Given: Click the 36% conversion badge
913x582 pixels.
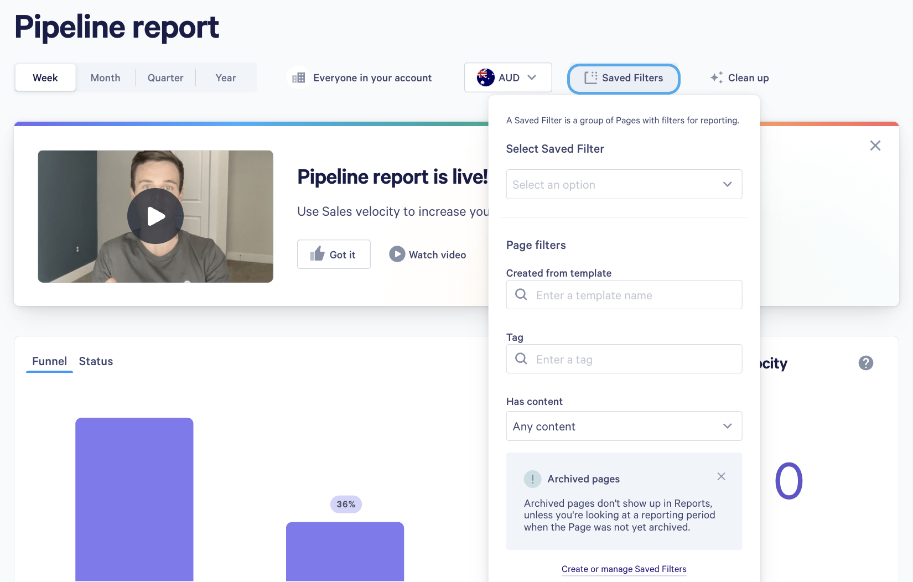Looking at the screenshot, I should click(346, 504).
